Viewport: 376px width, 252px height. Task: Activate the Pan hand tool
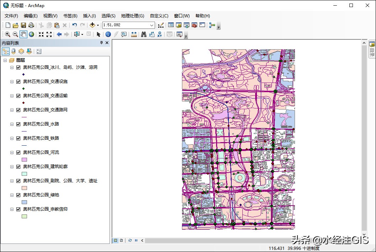click(x=23, y=34)
